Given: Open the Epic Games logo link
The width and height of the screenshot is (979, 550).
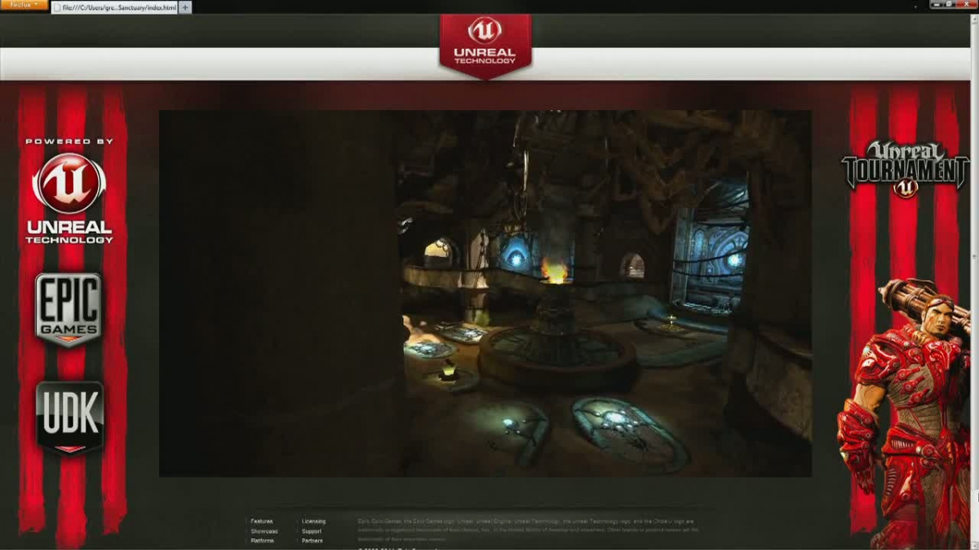Looking at the screenshot, I should pos(69,309).
